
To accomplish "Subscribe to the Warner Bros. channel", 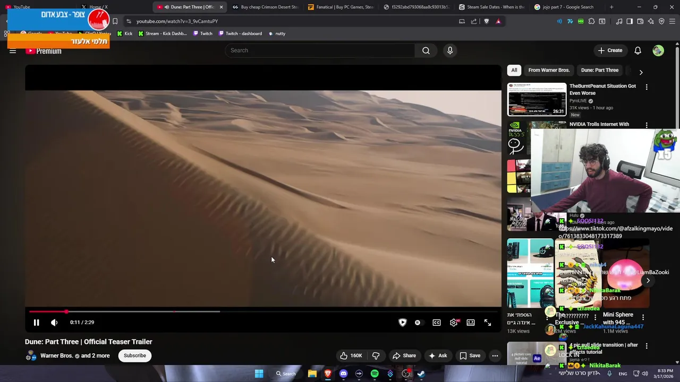I will pos(135,355).
